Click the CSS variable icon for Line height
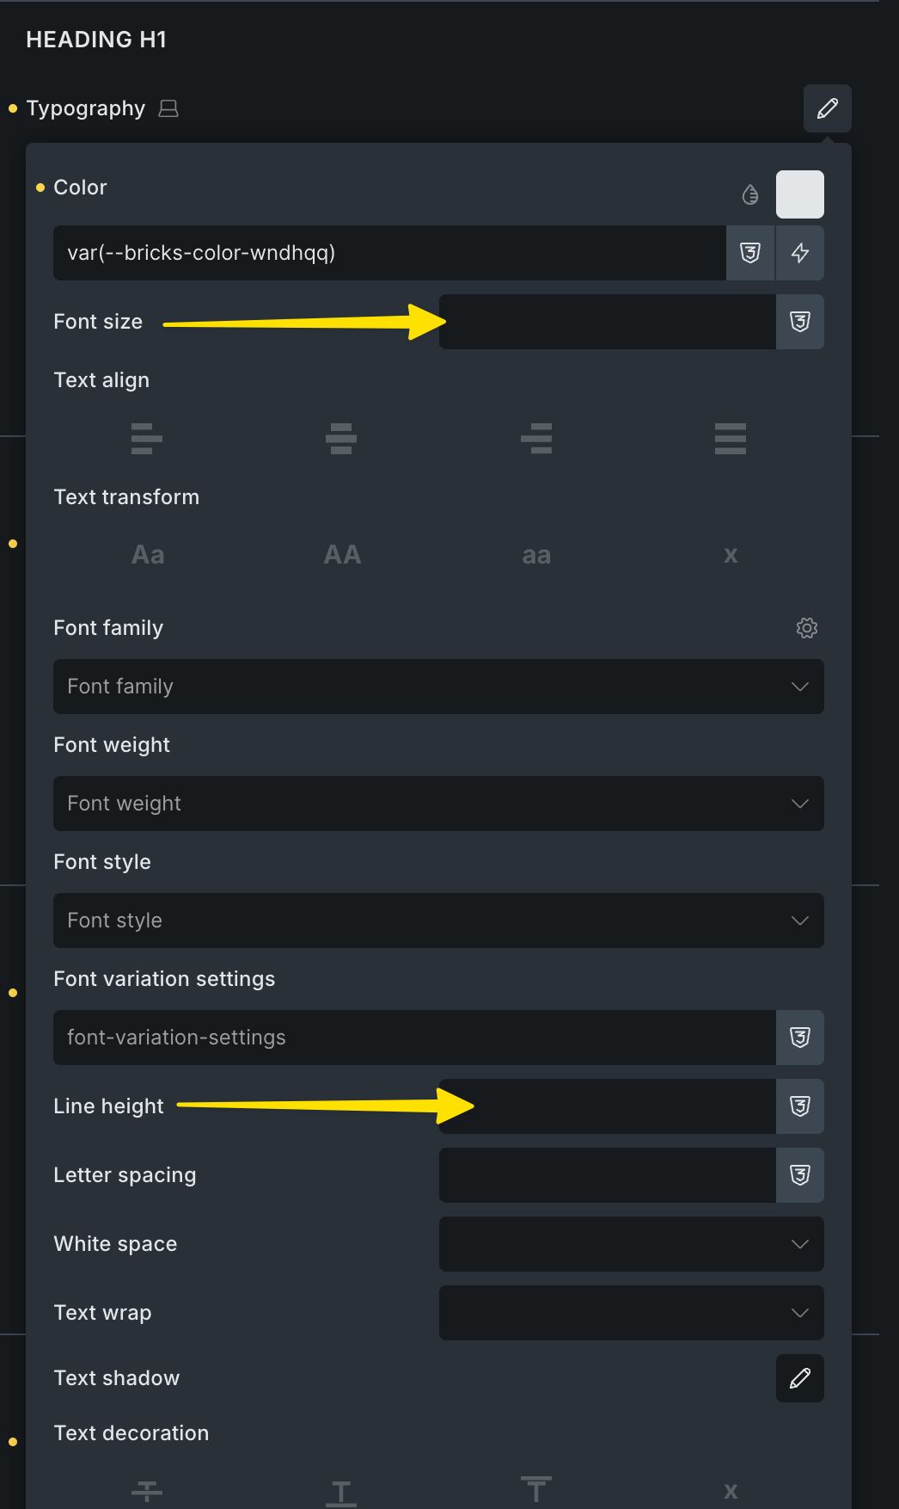 800,1106
